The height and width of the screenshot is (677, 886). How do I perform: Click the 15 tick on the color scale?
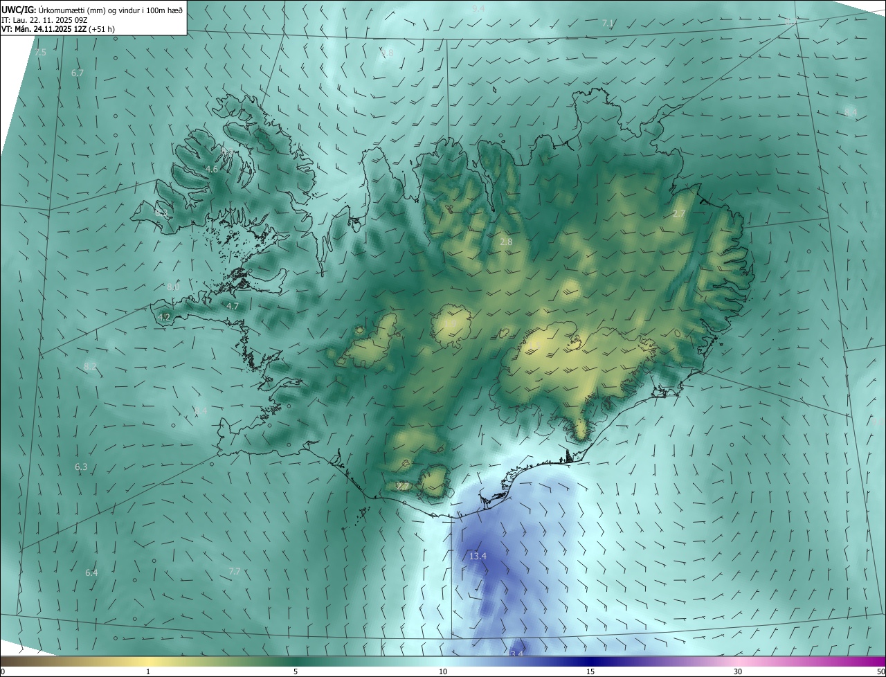(x=590, y=672)
